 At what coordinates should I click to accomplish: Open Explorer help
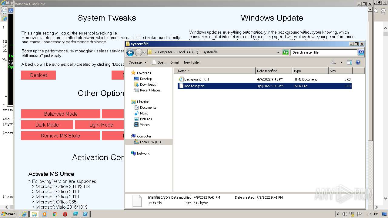click(358, 62)
